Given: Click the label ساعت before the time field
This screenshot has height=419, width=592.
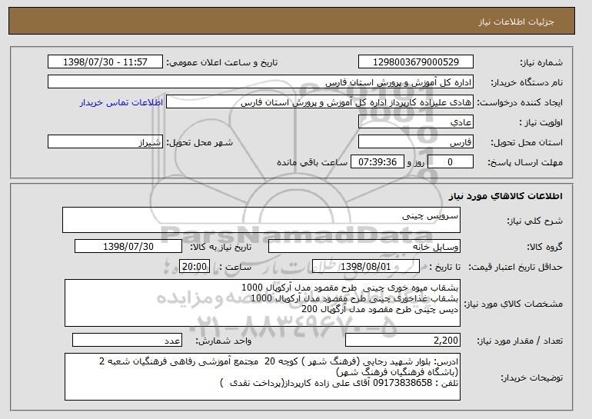Looking at the screenshot, I should 235,267.
